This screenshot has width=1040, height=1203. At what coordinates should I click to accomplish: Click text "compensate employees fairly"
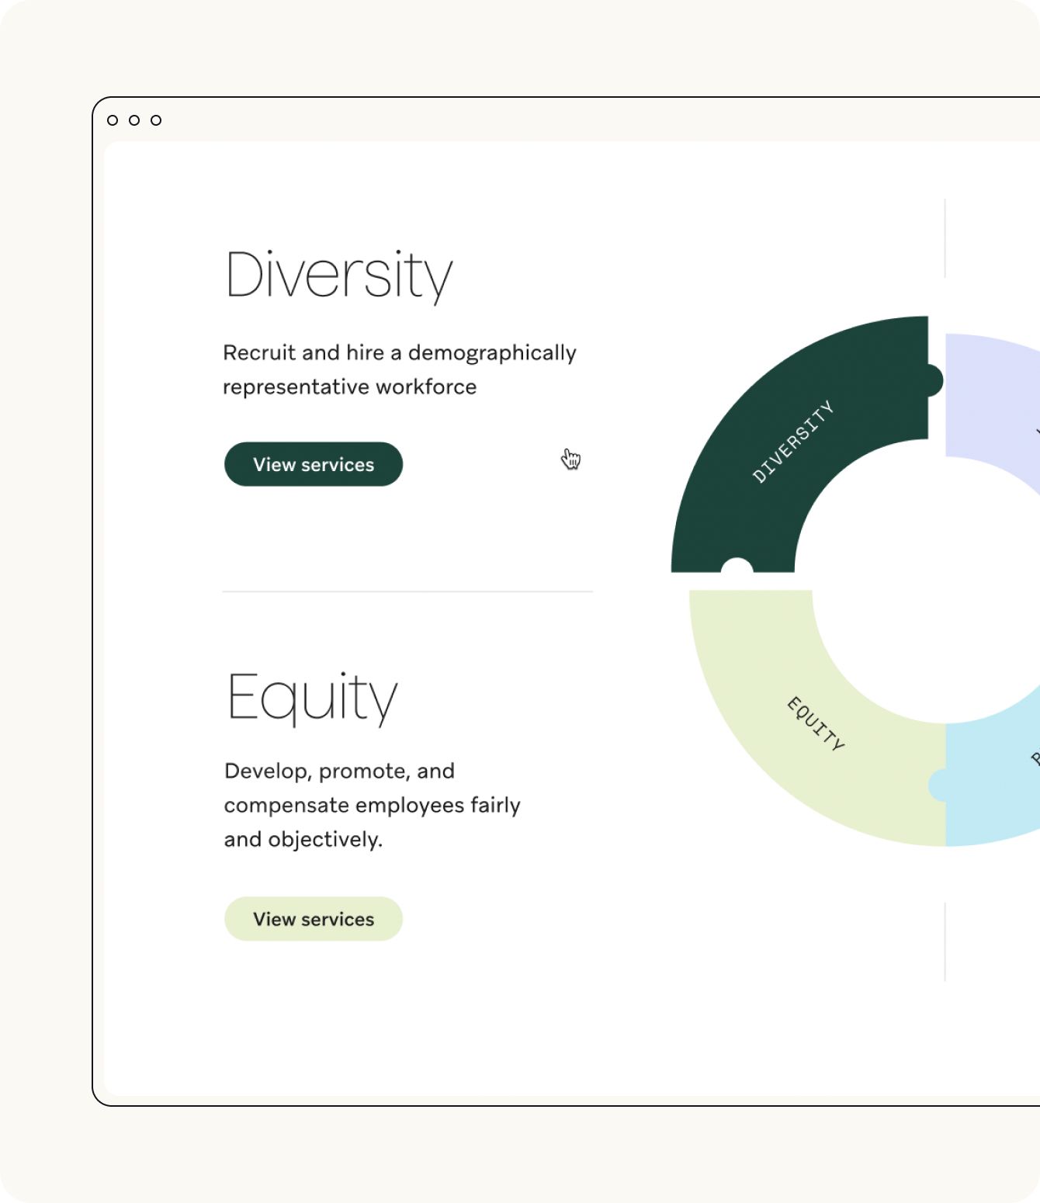[x=373, y=806]
